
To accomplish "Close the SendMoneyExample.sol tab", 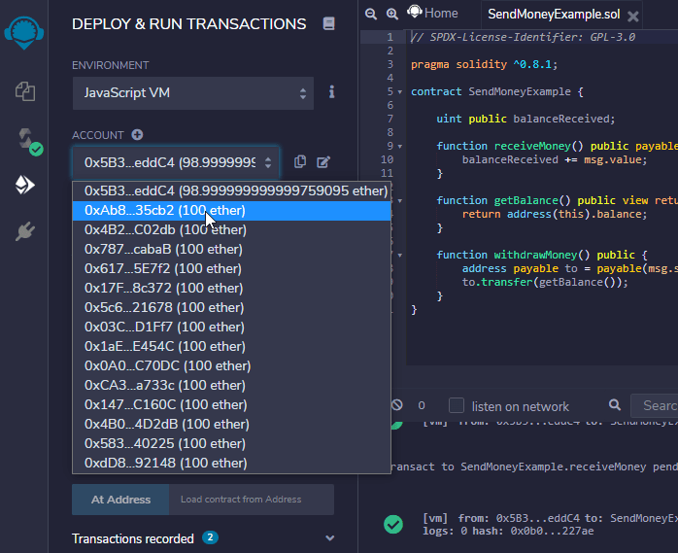I will click(633, 17).
